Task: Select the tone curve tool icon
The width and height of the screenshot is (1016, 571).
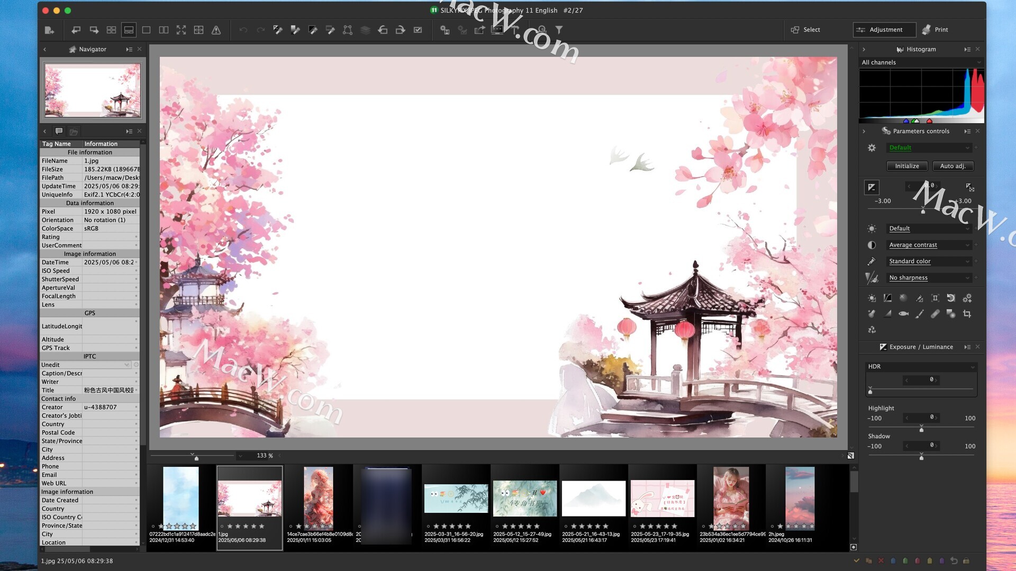Action: [887, 298]
